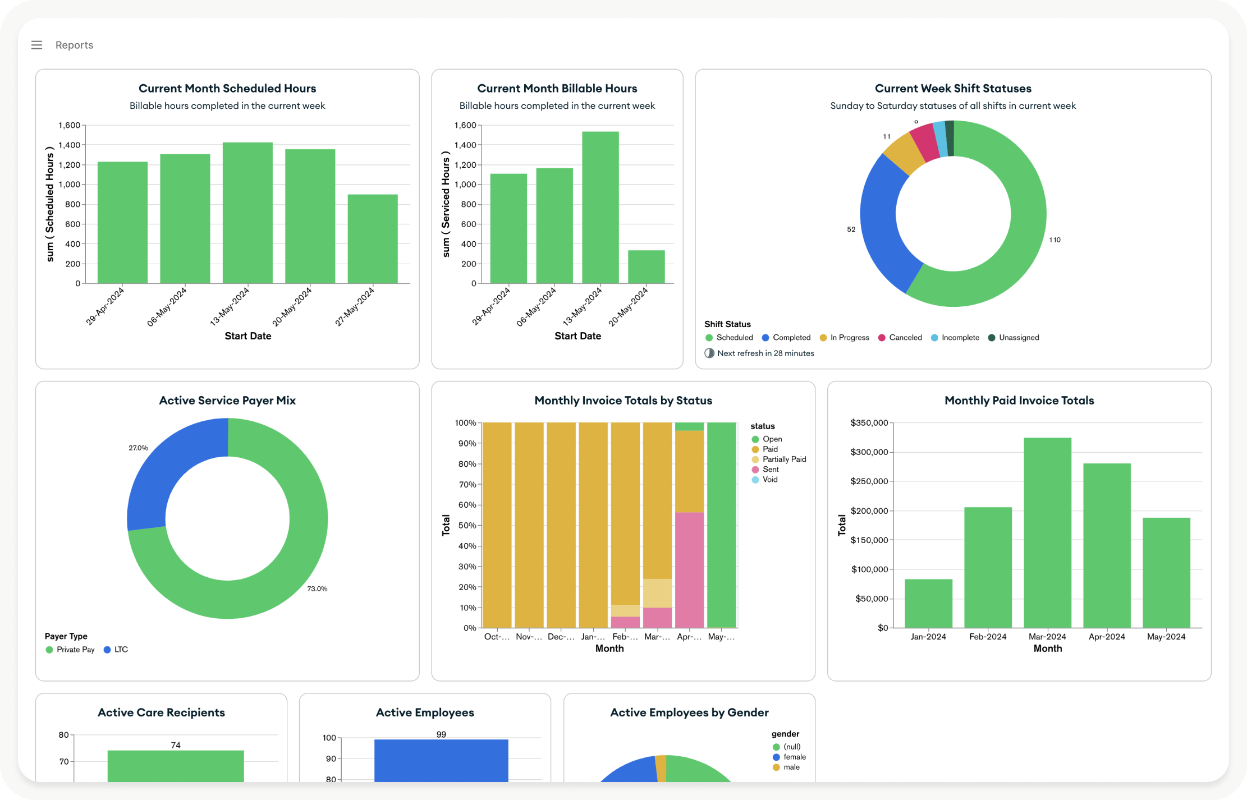1247x800 pixels.
Task: Click the Reports header label
Action: tap(74, 45)
